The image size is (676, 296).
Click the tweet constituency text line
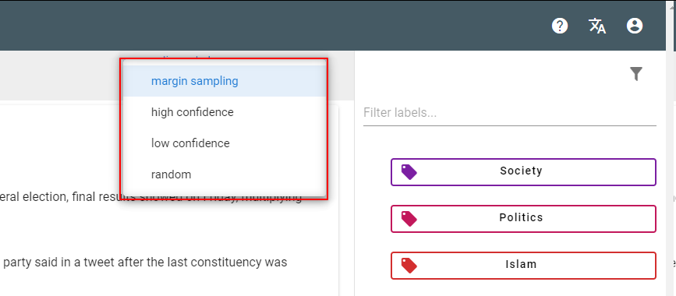click(x=143, y=262)
